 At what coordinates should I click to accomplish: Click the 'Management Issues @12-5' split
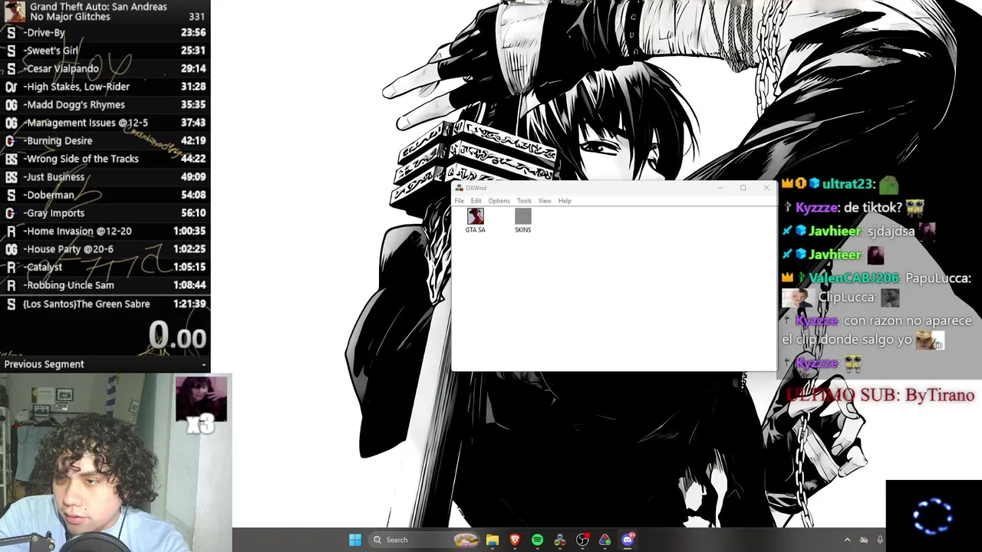(x=105, y=123)
